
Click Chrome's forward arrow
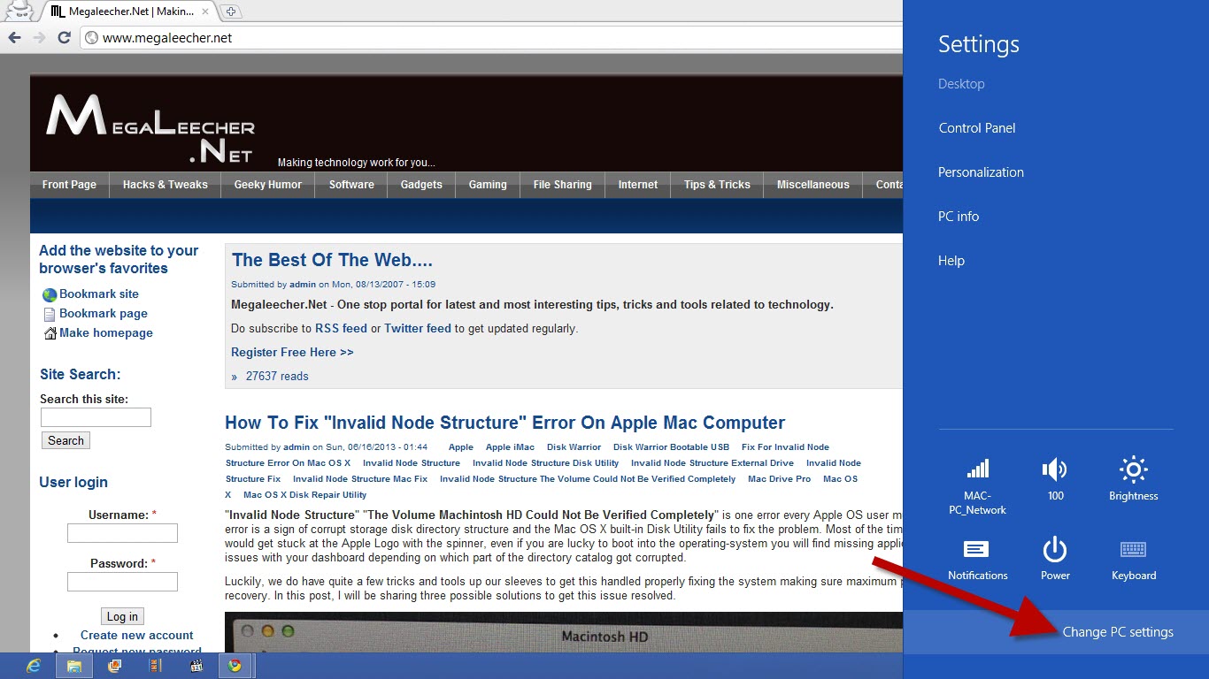[39, 38]
